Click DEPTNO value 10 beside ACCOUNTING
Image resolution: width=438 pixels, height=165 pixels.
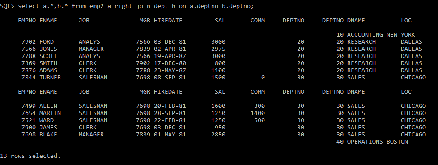tap(340, 35)
